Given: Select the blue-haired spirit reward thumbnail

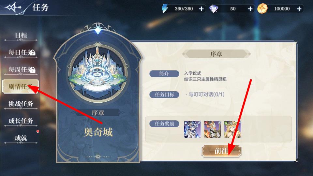Looking at the screenshot, I should tap(192, 129).
